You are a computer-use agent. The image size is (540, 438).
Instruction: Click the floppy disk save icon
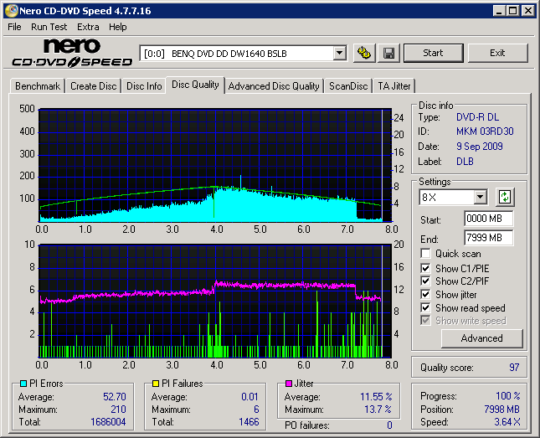point(389,53)
